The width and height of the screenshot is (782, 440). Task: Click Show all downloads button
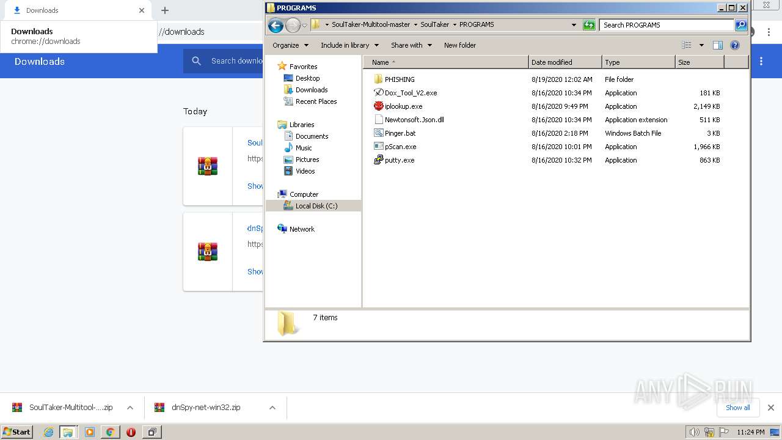coord(738,408)
